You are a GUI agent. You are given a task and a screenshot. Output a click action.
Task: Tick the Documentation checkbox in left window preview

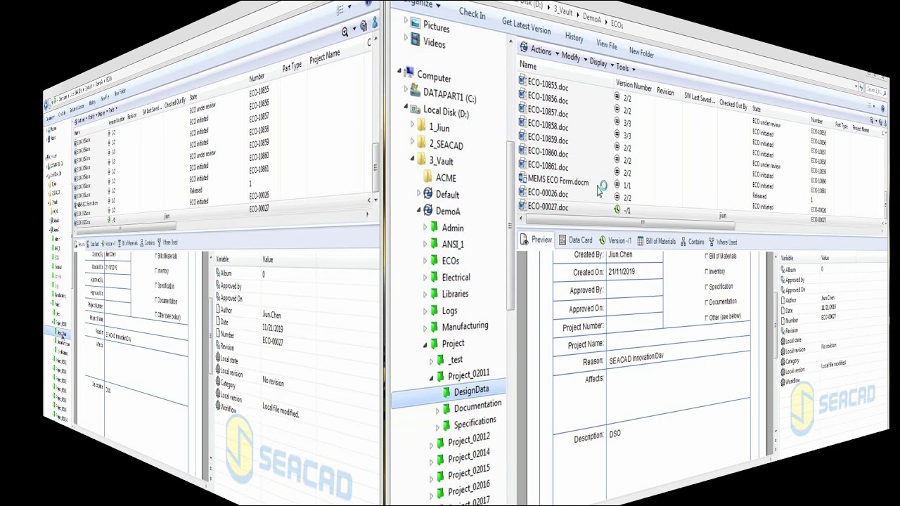click(156, 300)
